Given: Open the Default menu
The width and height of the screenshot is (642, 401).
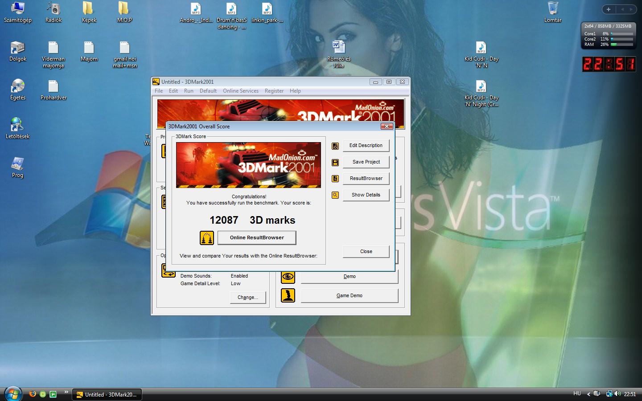Looking at the screenshot, I should coord(208,91).
